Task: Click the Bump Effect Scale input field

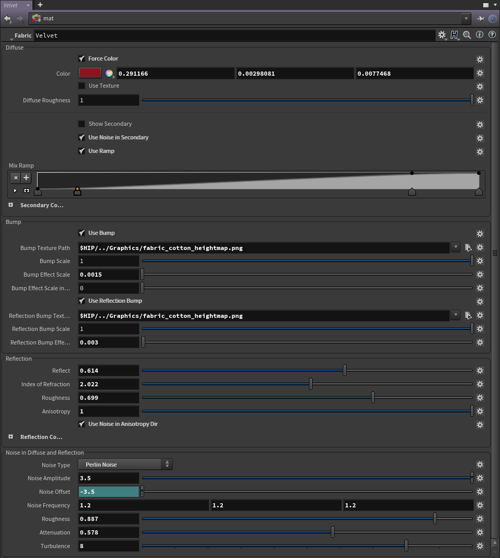Action: (109, 275)
